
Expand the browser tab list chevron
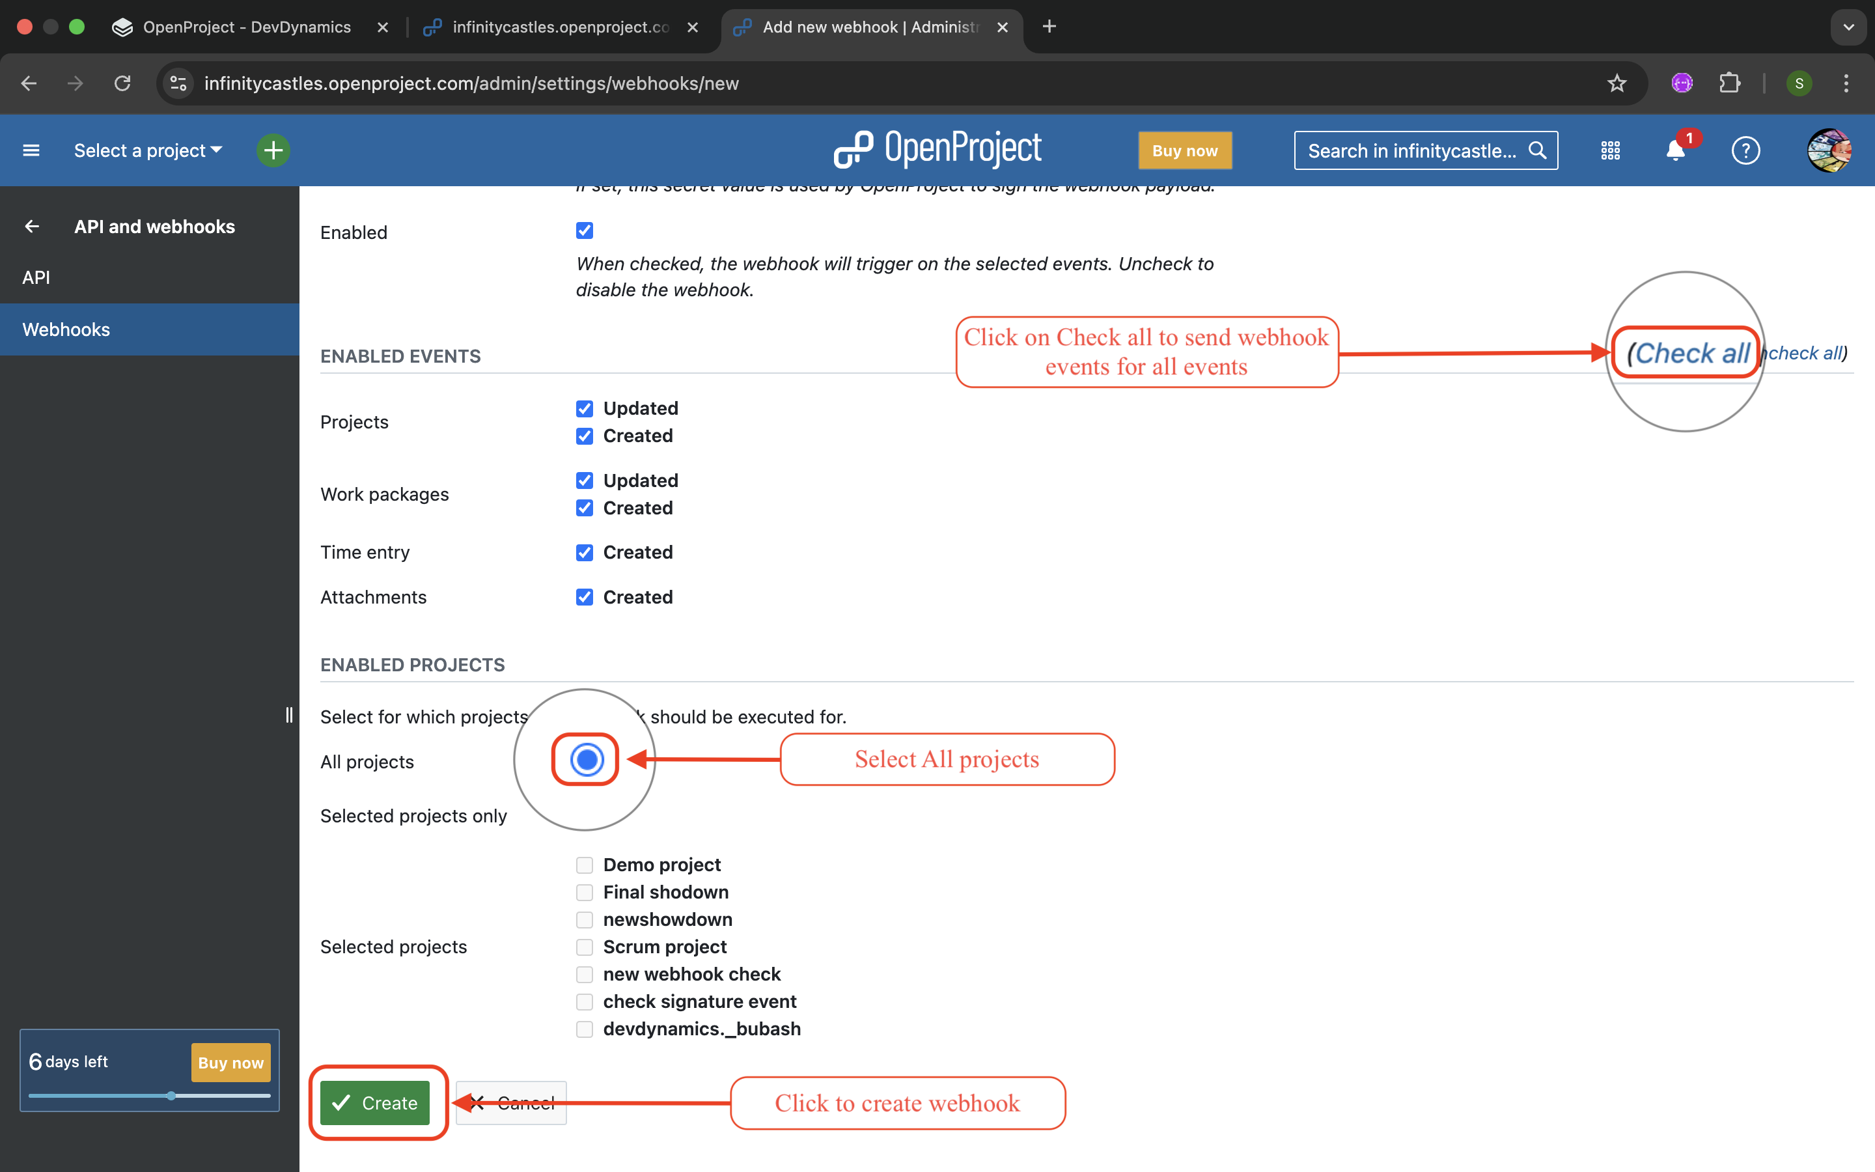(1849, 27)
